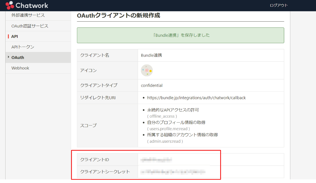
Task: Click the admin.users:read scope text
Action: point(165,141)
